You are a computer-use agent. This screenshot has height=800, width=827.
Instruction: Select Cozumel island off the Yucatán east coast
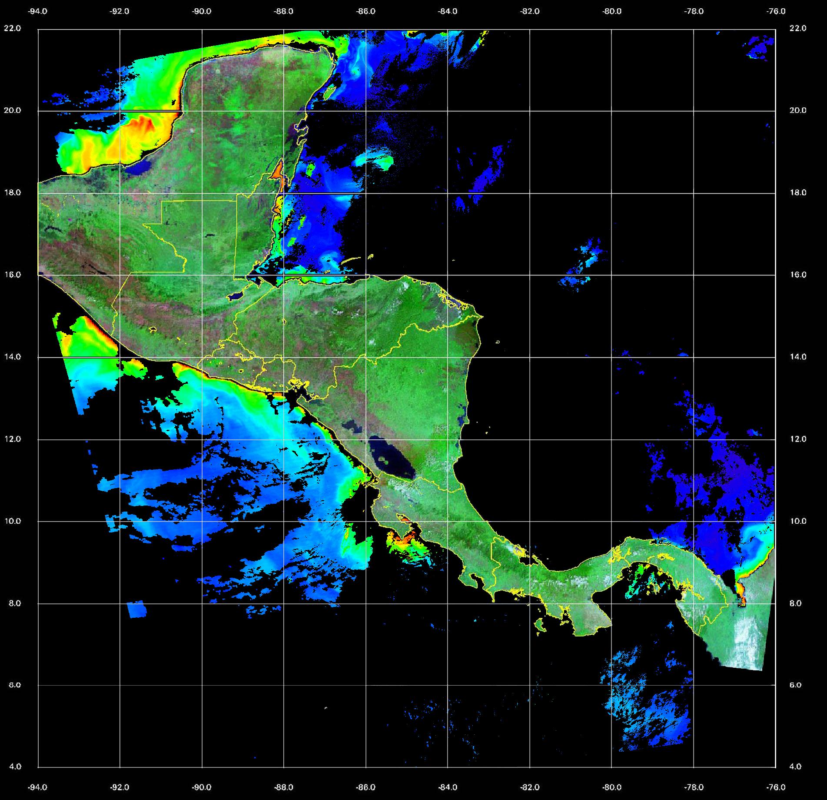pos(330,91)
